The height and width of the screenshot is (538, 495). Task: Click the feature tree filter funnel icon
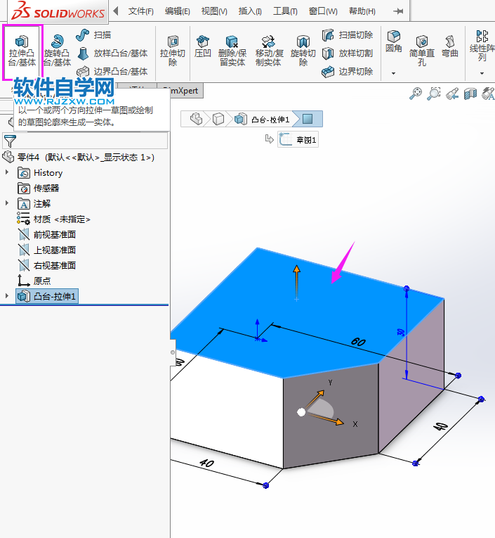(10, 141)
